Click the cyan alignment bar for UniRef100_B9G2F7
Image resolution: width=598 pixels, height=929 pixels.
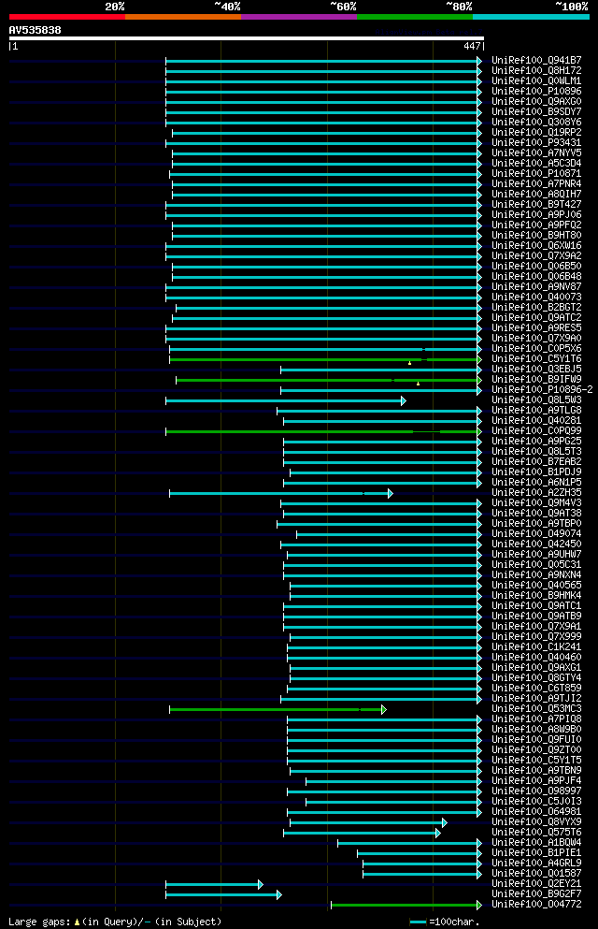click(x=223, y=894)
